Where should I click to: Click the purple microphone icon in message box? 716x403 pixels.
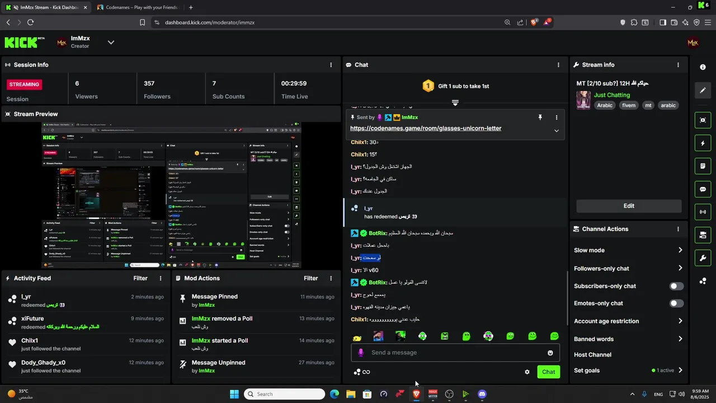pyautogui.click(x=361, y=353)
